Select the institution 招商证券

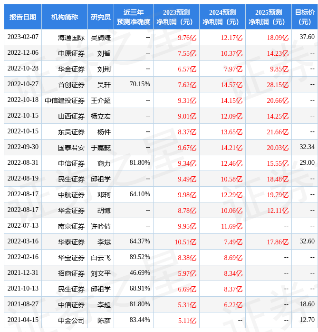point(71,273)
